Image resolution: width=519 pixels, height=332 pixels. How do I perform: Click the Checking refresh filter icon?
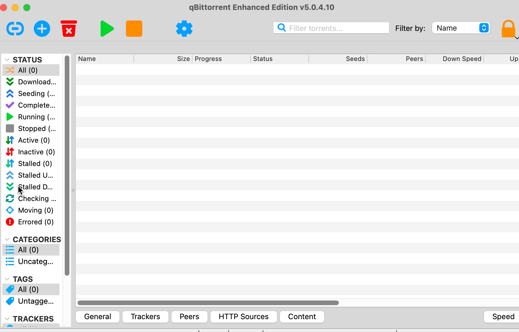10,198
